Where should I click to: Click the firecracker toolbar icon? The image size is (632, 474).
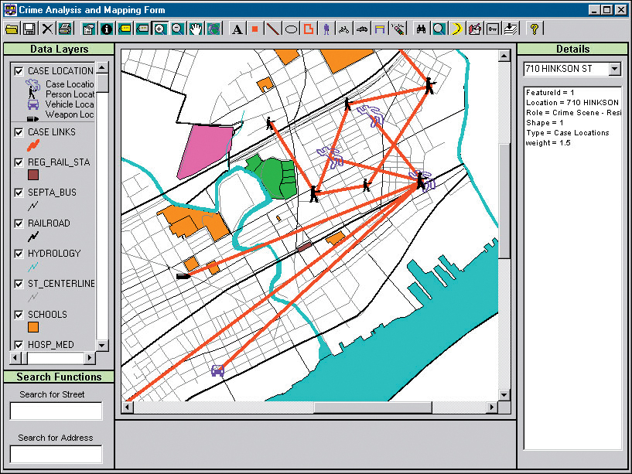(x=398, y=29)
